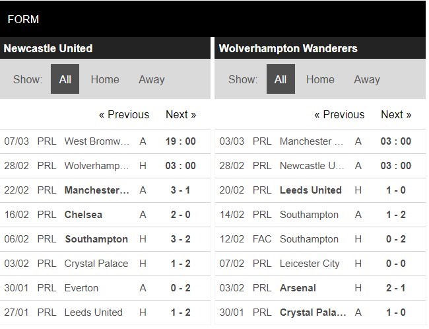Click Chelsea in Newcastle United results
The width and height of the screenshot is (429, 329).
pyautogui.click(x=83, y=215)
